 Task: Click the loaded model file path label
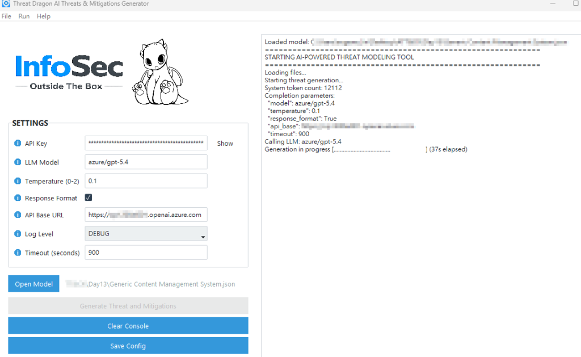coord(150,284)
